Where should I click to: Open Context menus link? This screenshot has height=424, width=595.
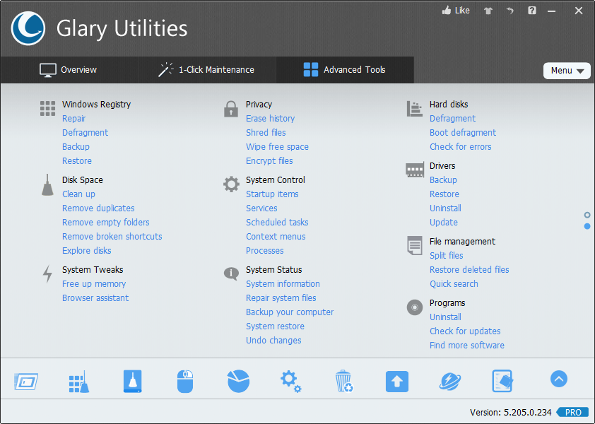pyautogui.click(x=276, y=237)
